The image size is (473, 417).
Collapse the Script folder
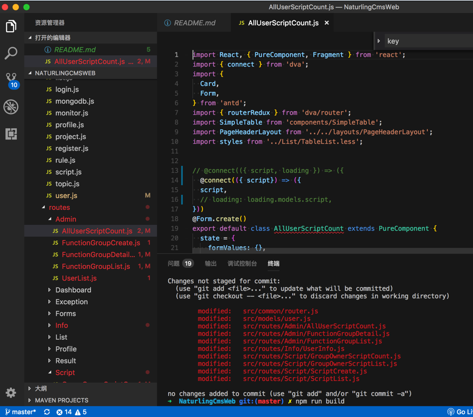point(90,372)
